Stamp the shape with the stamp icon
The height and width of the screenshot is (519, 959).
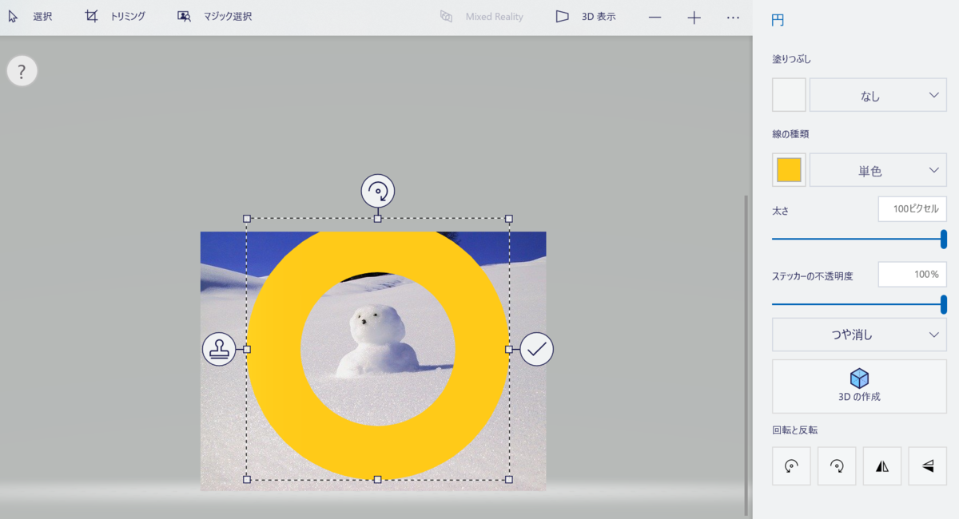coord(219,349)
